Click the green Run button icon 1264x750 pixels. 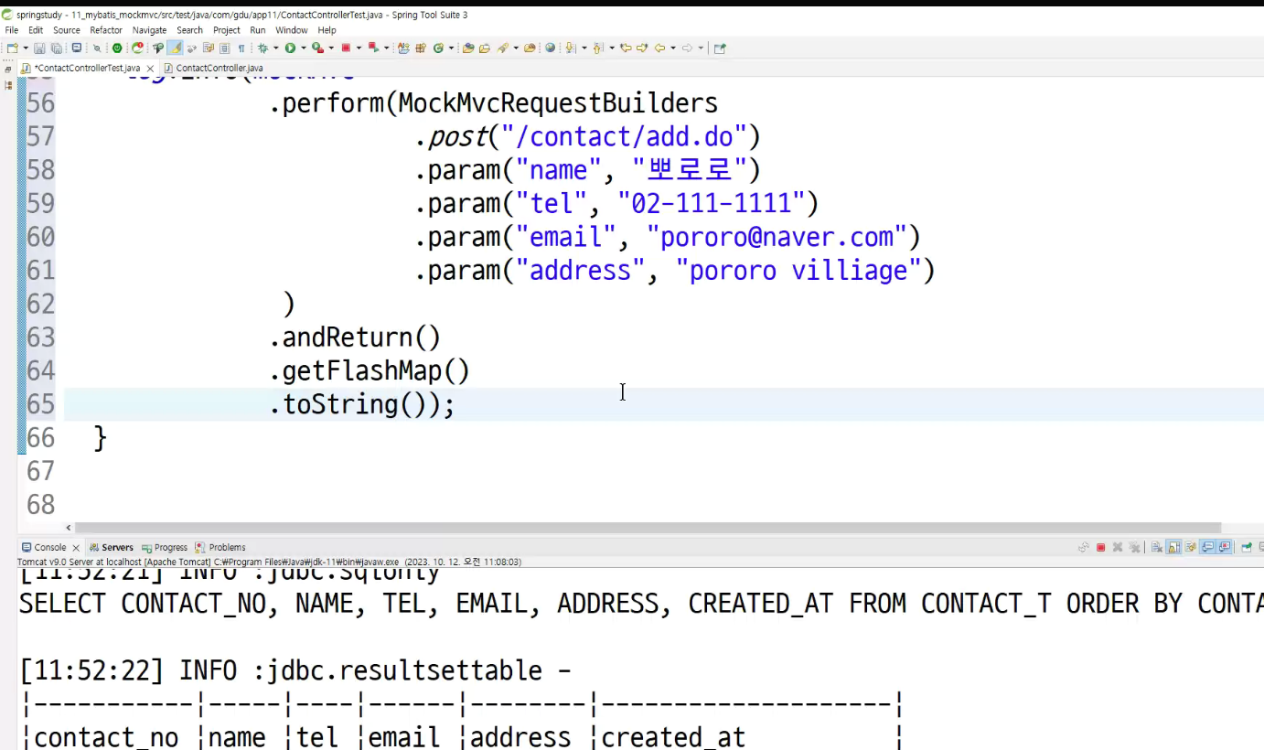coord(290,48)
